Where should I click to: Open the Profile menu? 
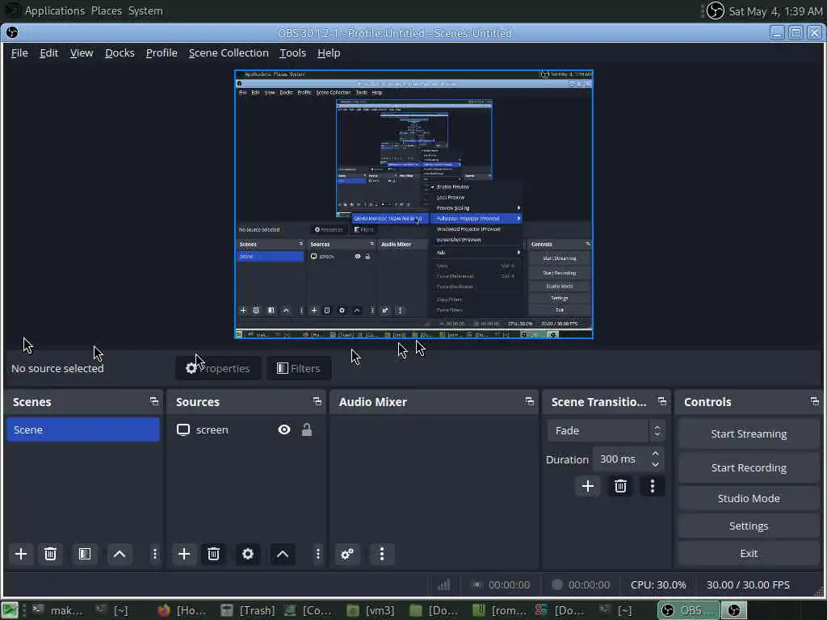point(162,52)
